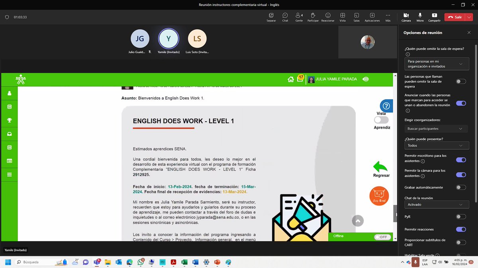Expand the arrow next to Salir

[470, 17]
